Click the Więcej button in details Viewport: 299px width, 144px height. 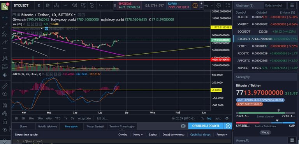pos(265,132)
